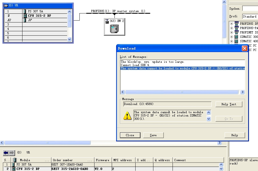258x171 pixels.
Task: Click module column icon in table header
Action: pyautogui.click(x=15, y=160)
